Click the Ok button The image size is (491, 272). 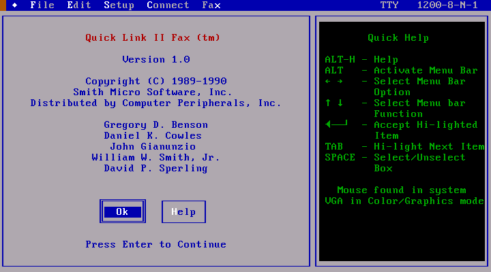pos(123,211)
